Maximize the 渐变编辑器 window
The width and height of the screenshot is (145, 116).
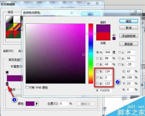pyautogui.click(x=88, y=3)
